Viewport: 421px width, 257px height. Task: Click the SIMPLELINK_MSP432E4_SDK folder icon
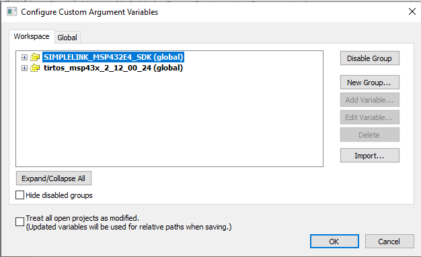click(35, 57)
